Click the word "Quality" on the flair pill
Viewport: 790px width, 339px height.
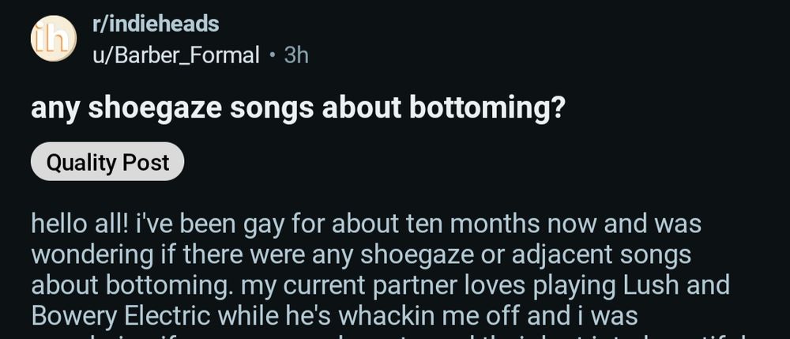pos(81,162)
